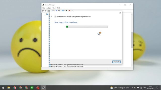
Task: Click the Device Manager vertical scrollbar thumb
Action: 132,40
